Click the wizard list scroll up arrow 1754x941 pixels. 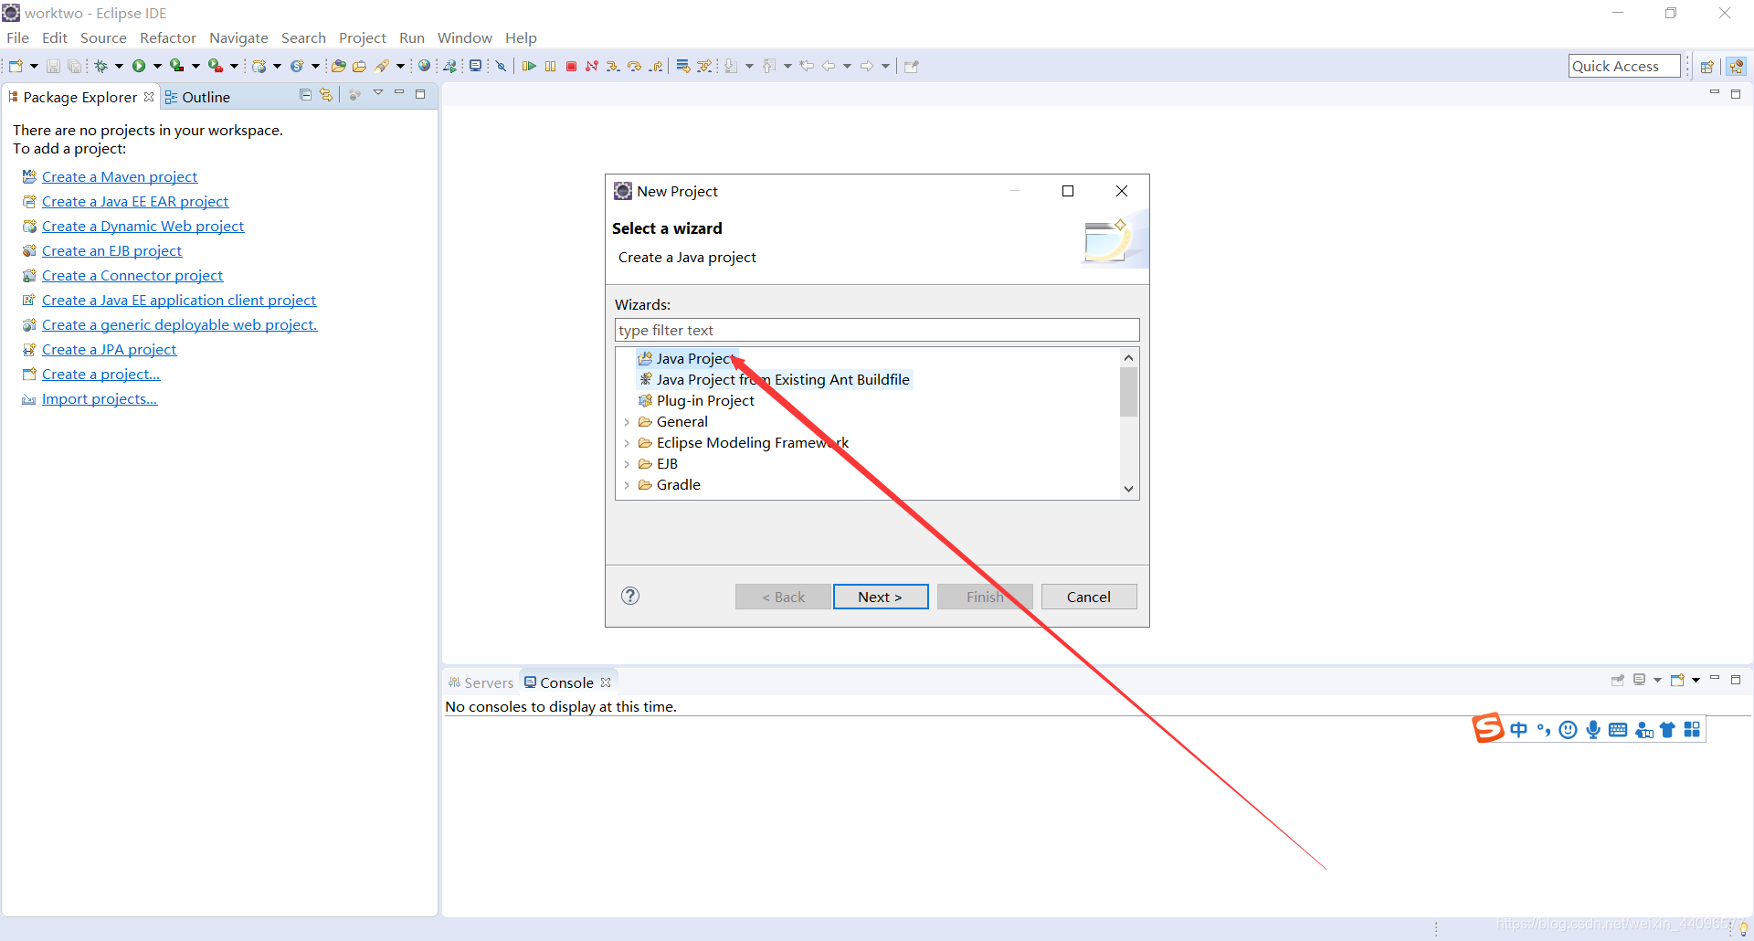tap(1129, 358)
